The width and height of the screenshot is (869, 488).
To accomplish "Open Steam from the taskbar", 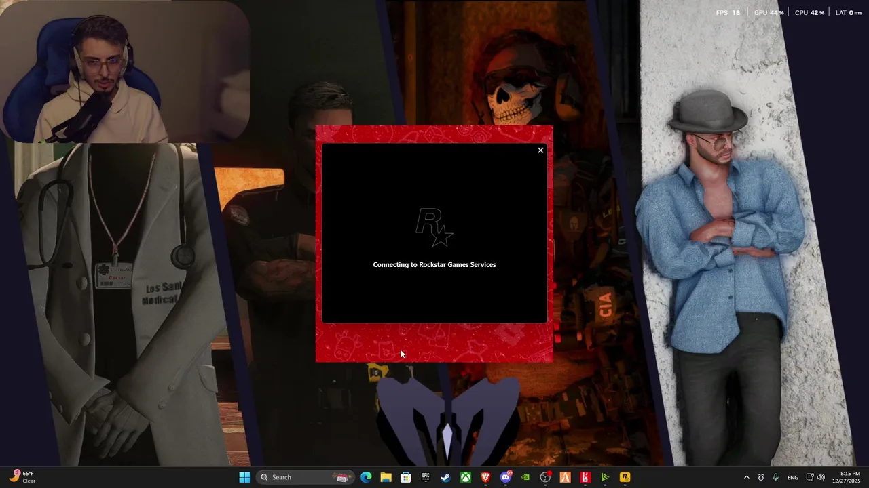I will point(445,477).
